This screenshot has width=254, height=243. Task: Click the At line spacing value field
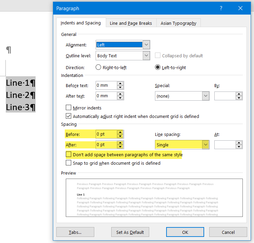(x=225, y=145)
